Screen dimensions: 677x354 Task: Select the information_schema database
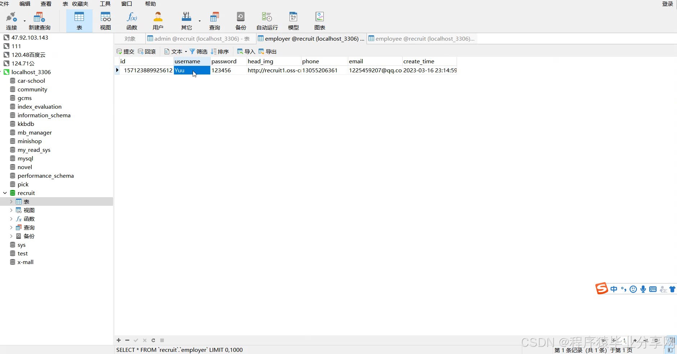click(44, 115)
